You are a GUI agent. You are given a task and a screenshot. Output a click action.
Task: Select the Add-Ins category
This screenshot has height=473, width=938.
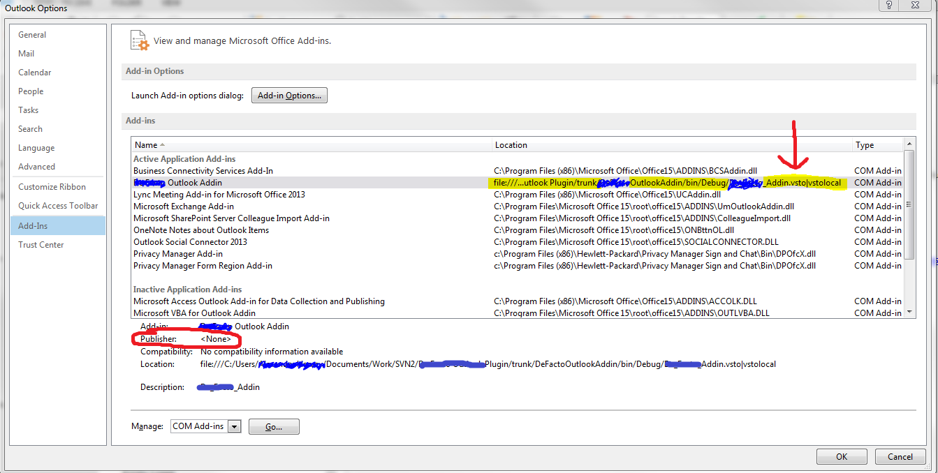[58, 225]
